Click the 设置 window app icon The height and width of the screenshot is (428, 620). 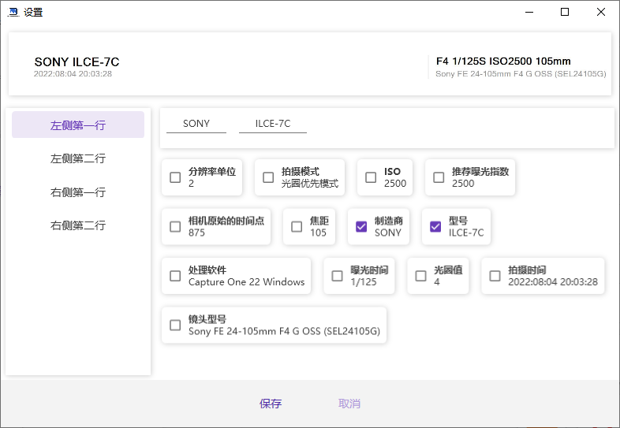(13, 13)
